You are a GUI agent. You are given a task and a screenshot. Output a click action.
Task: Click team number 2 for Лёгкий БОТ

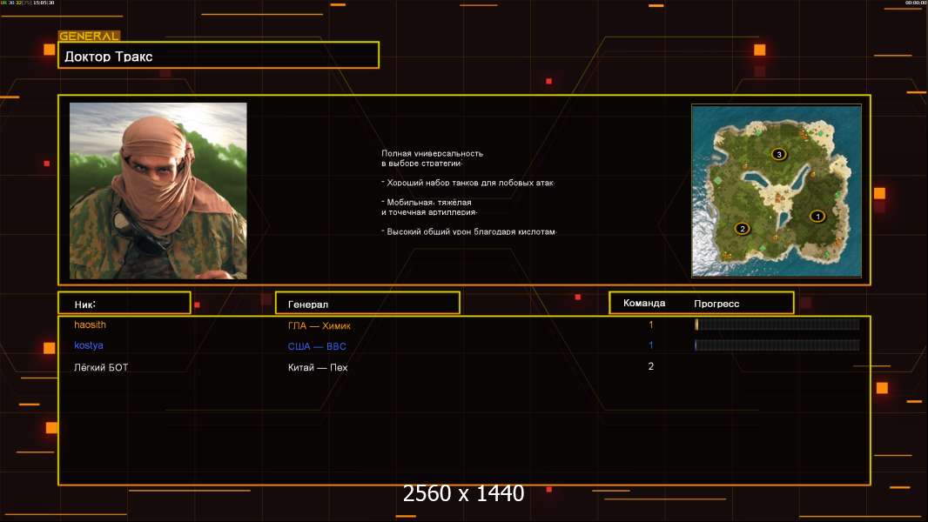coord(650,366)
